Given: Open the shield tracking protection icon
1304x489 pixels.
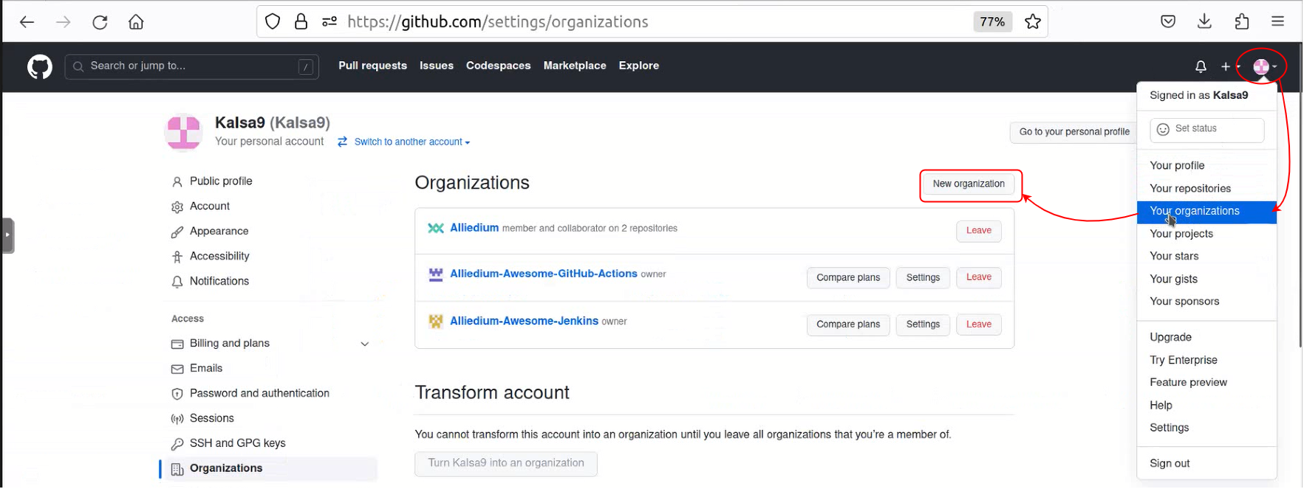Looking at the screenshot, I should tap(273, 21).
